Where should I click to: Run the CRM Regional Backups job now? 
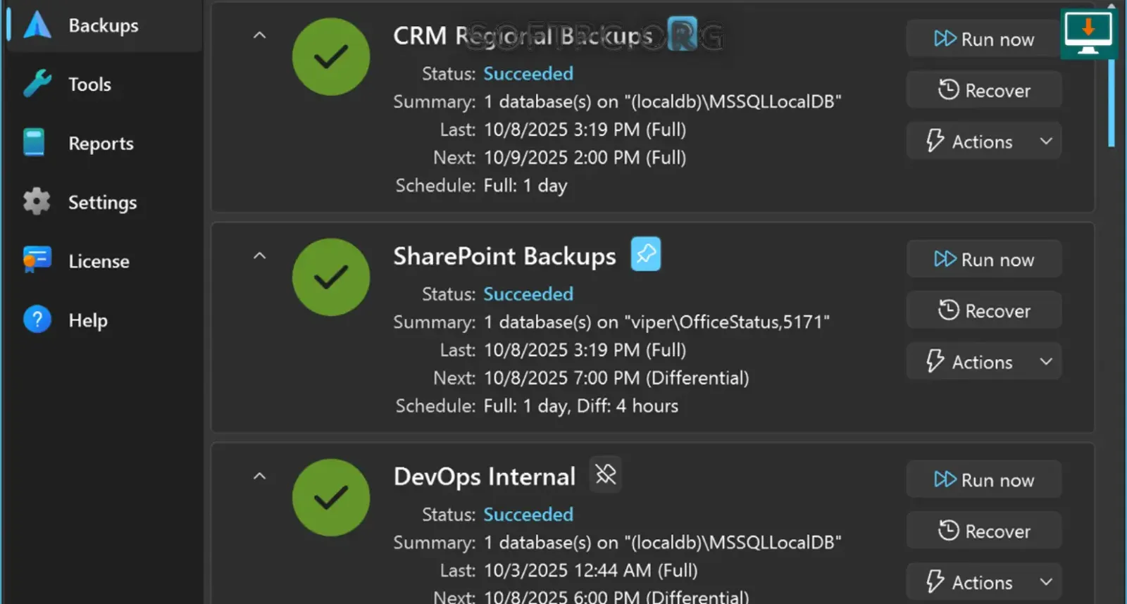pyautogui.click(x=983, y=39)
